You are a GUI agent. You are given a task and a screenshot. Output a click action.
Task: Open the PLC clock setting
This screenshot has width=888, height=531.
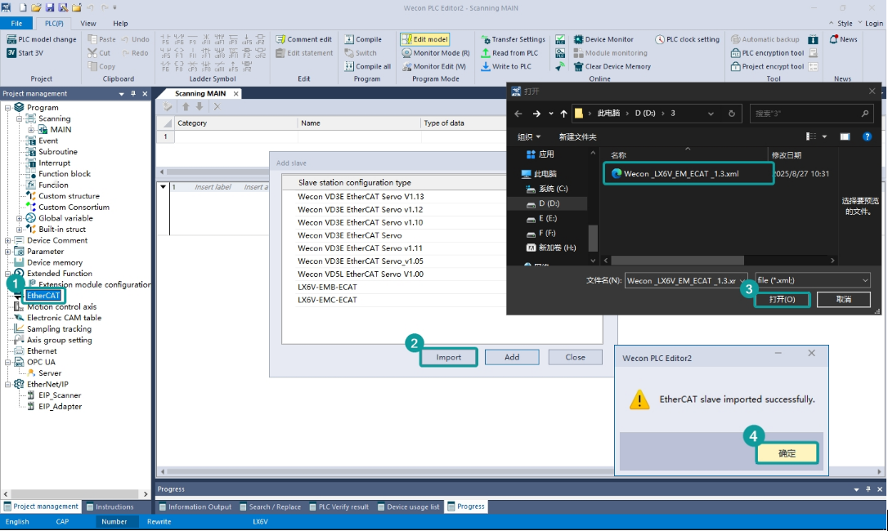tap(687, 40)
